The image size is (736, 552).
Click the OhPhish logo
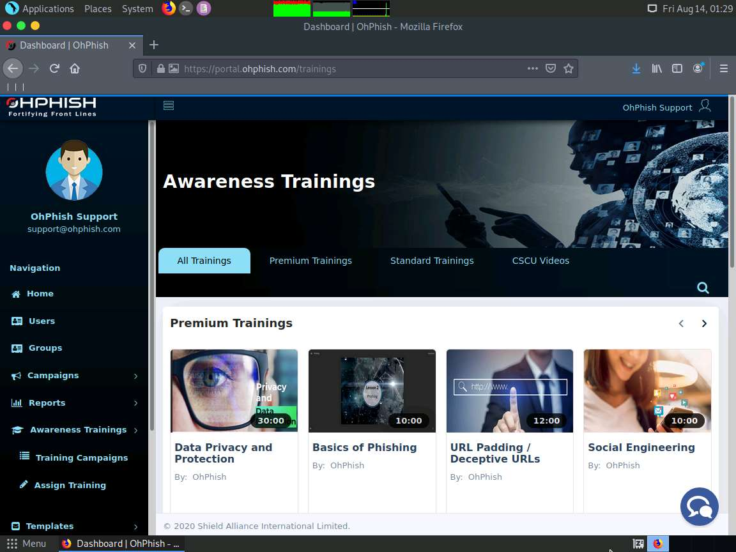(52, 107)
